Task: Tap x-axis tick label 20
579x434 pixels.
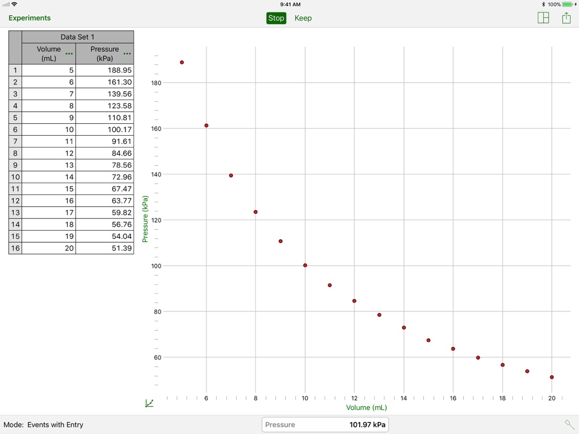Action: [x=552, y=398]
